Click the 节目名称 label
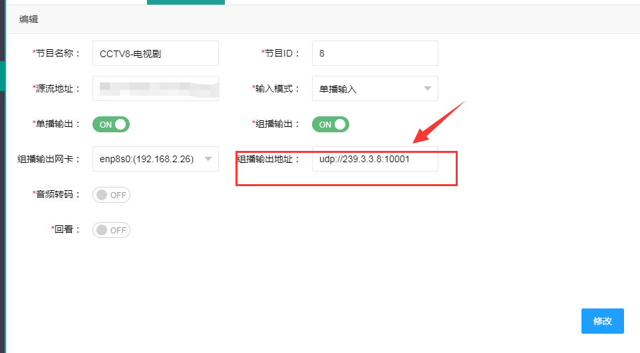This screenshot has width=640, height=353. [x=57, y=53]
